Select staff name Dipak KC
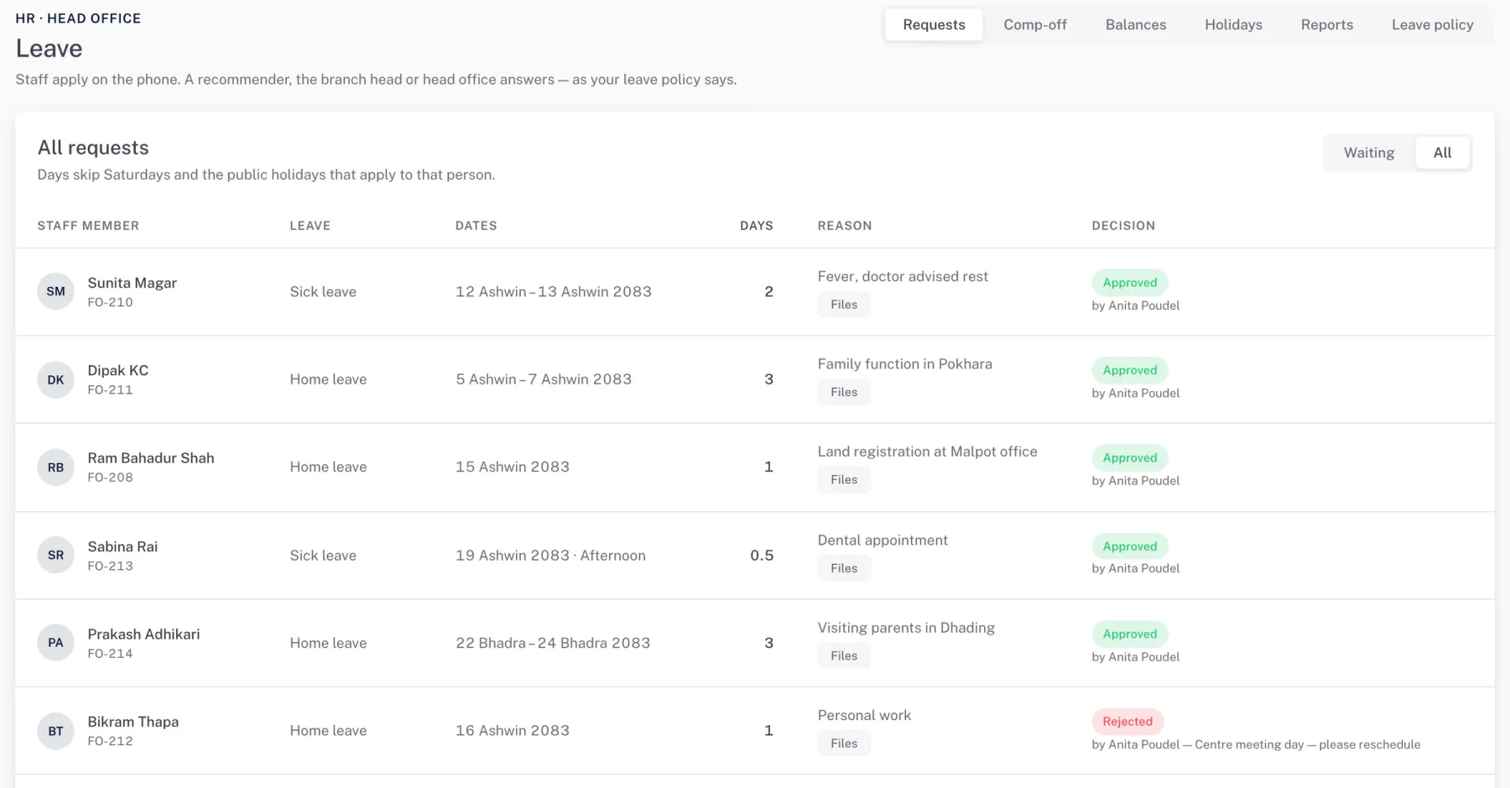Screen dimensions: 1510x788 (x=117, y=370)
